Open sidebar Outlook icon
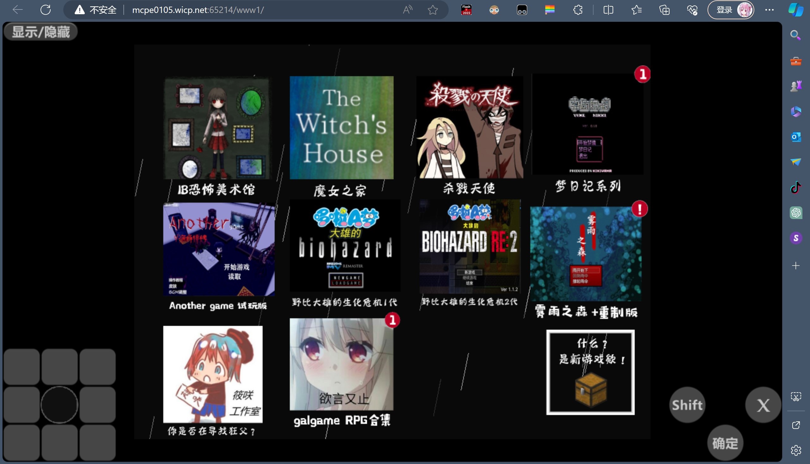The height and width of the screenshot is (464, 810). (x=796, y=137)
